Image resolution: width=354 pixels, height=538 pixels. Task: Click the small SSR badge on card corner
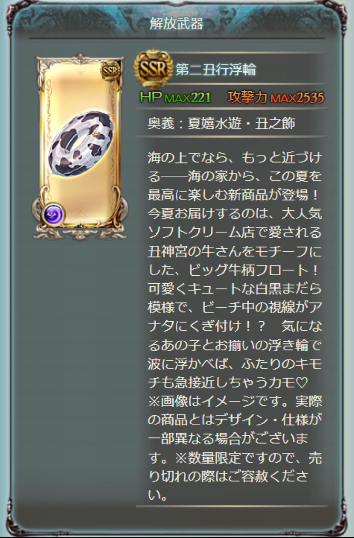click(x=111, y=70)
